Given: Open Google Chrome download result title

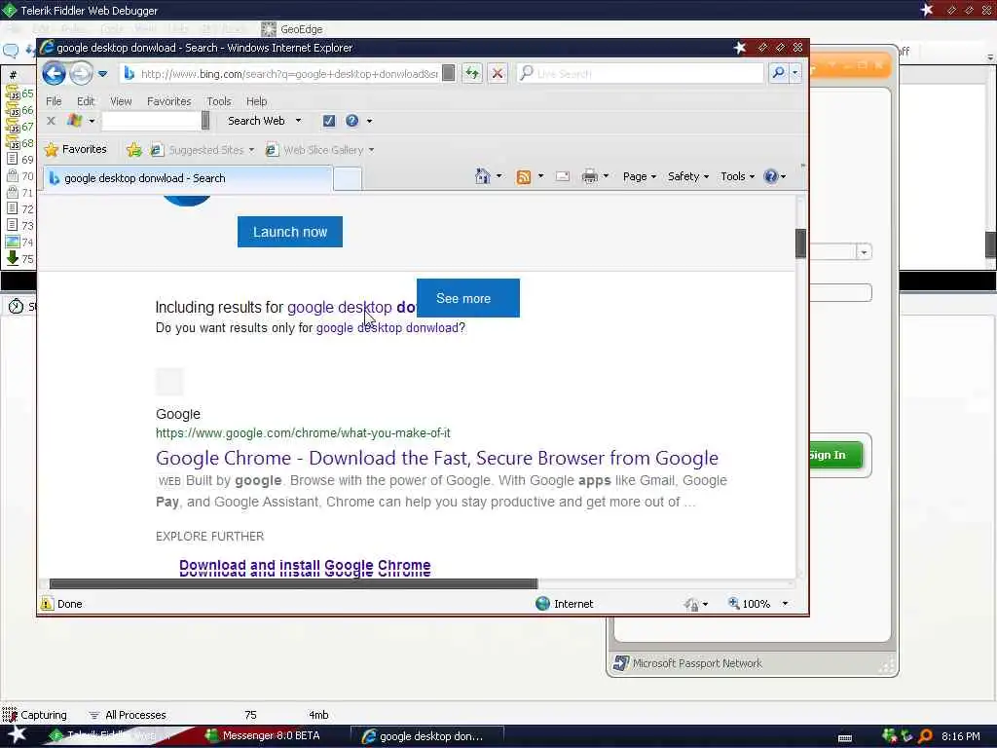Looking at the screenshot, I should pyautogui.click(x=437, y=458).
